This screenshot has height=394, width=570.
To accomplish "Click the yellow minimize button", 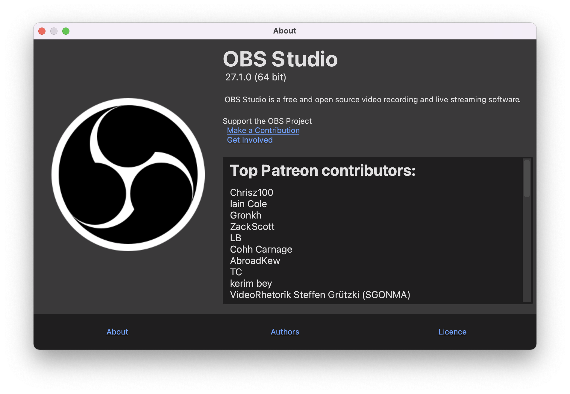I will click(x=54, y=31).
